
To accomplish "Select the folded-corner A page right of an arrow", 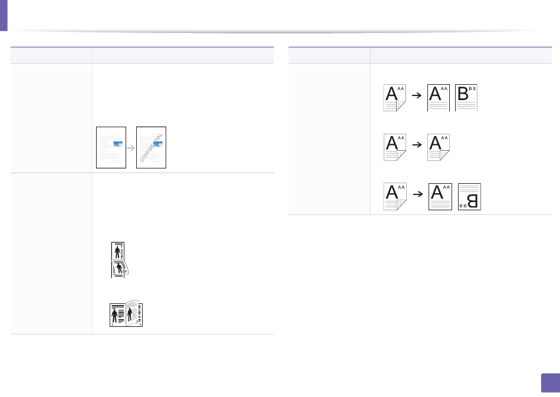I will click(439, 147).
